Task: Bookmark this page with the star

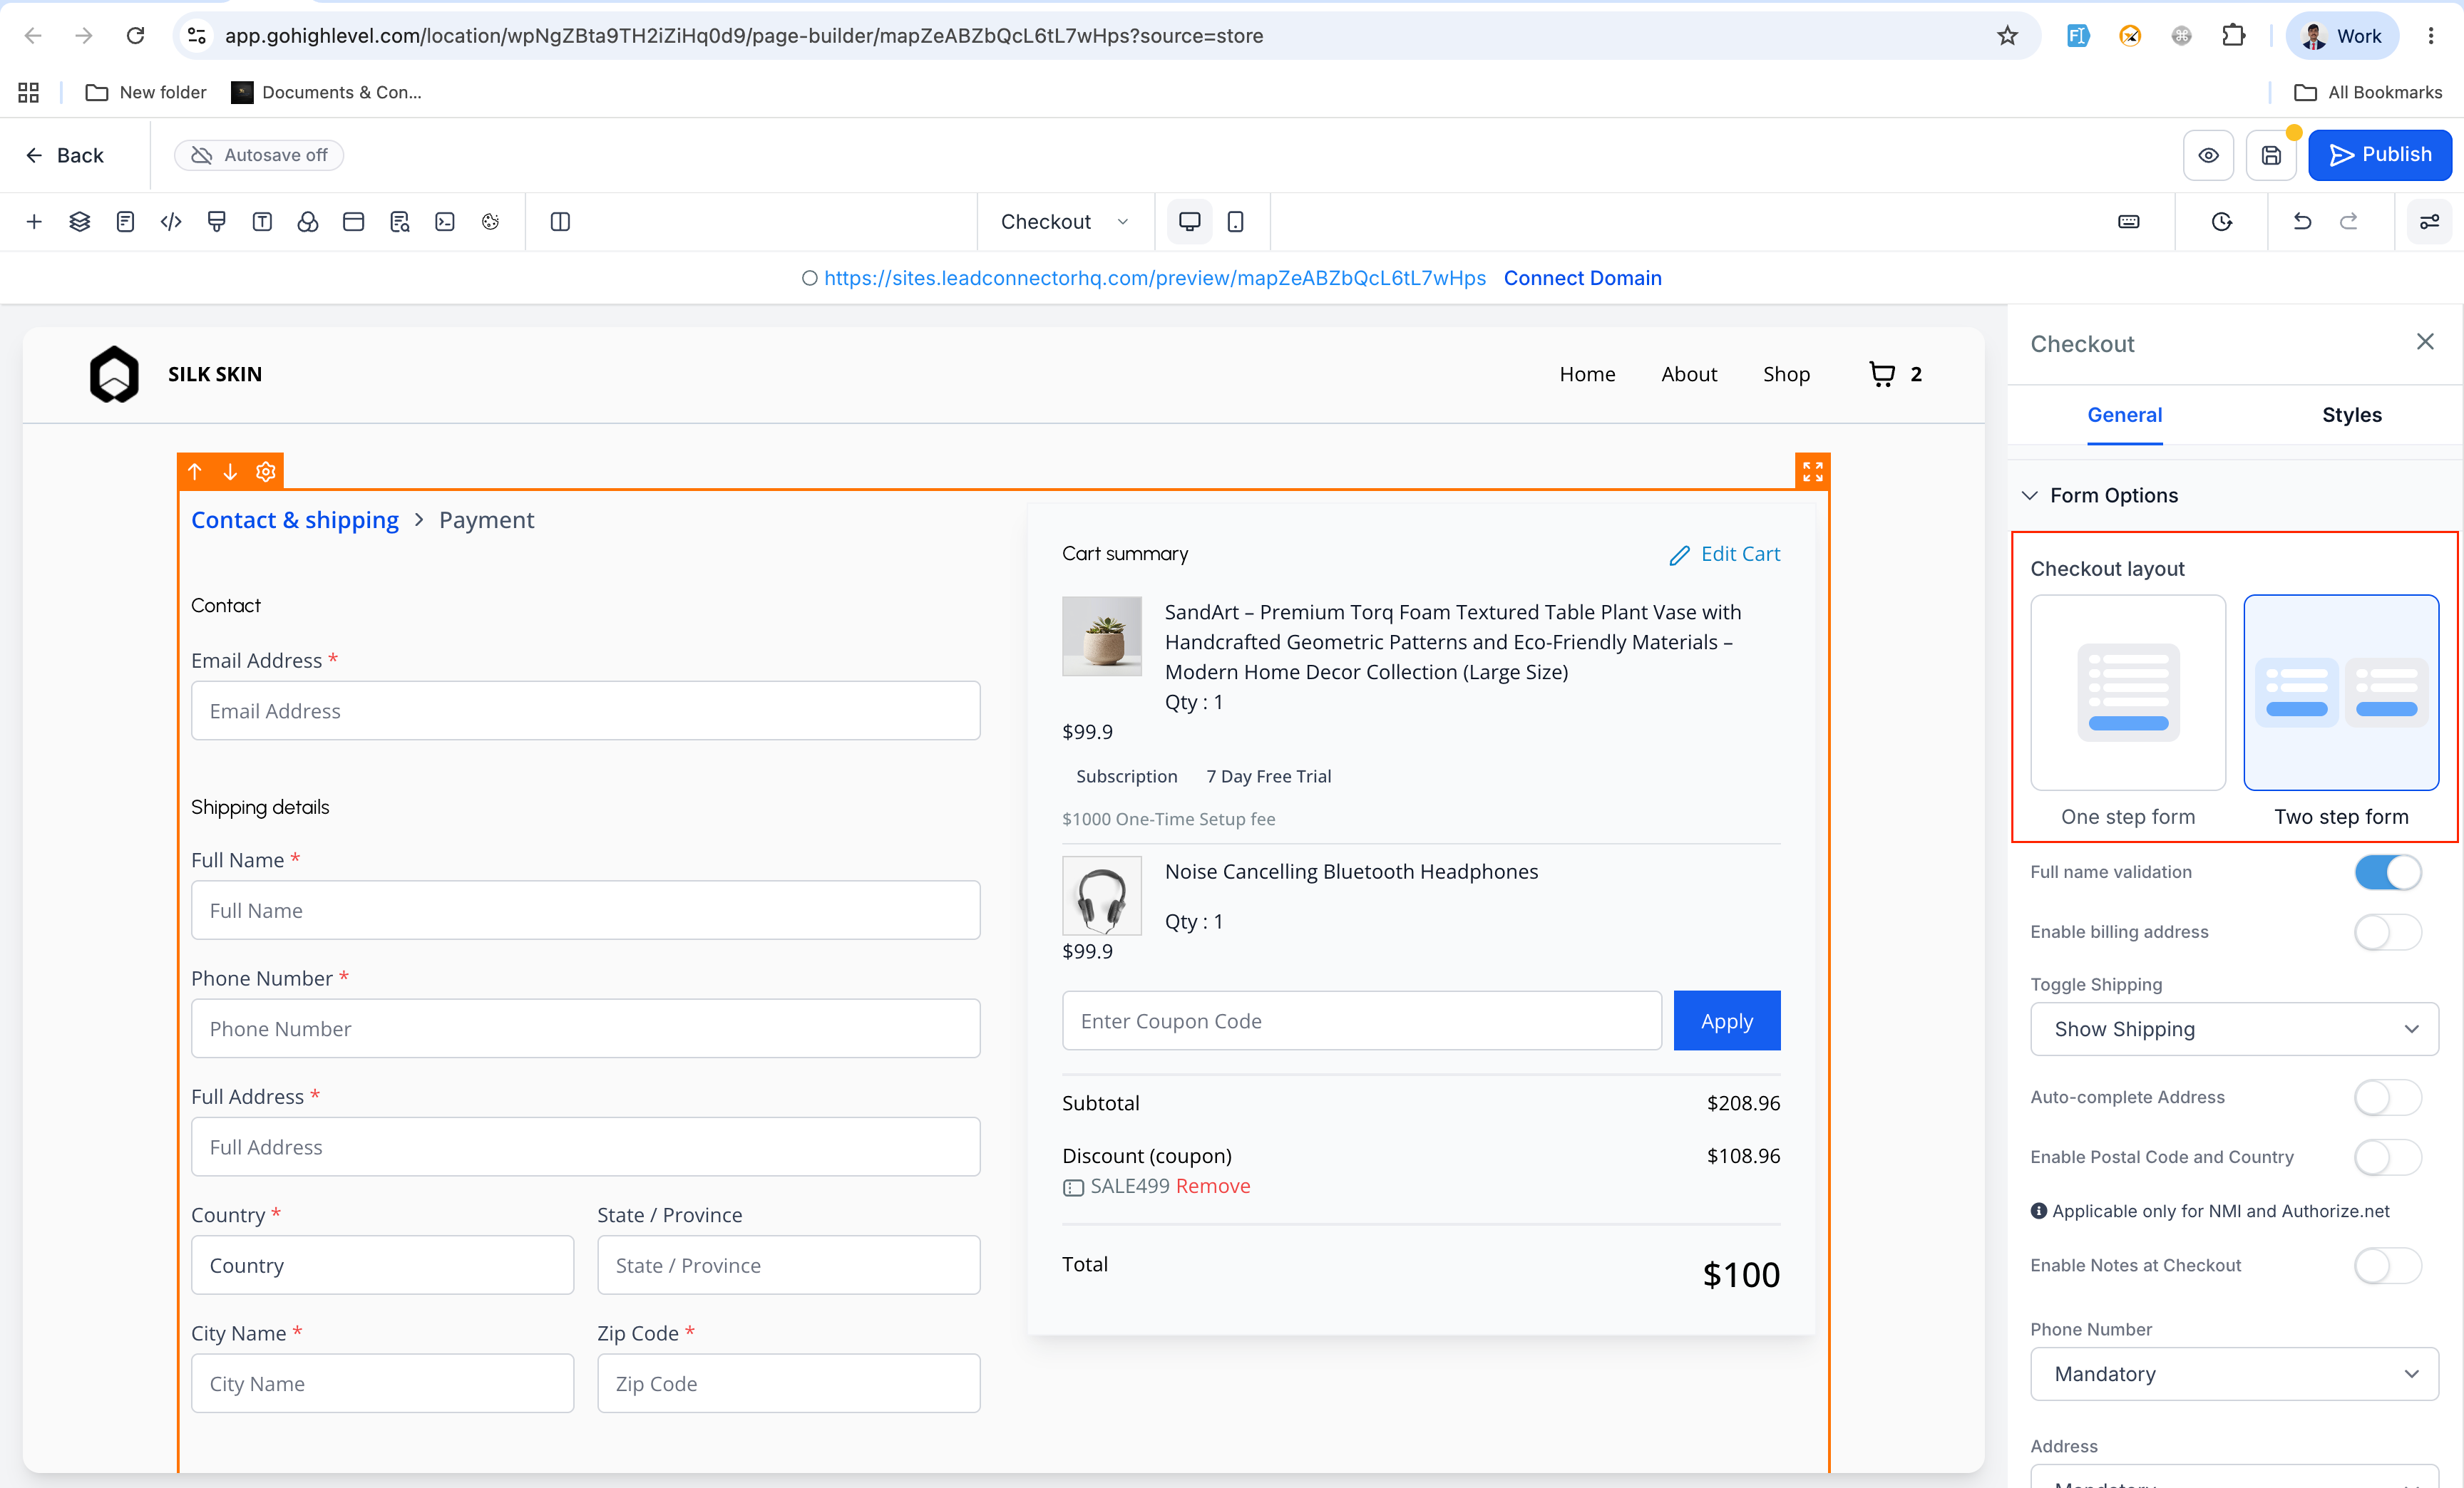Action: 2007,36
